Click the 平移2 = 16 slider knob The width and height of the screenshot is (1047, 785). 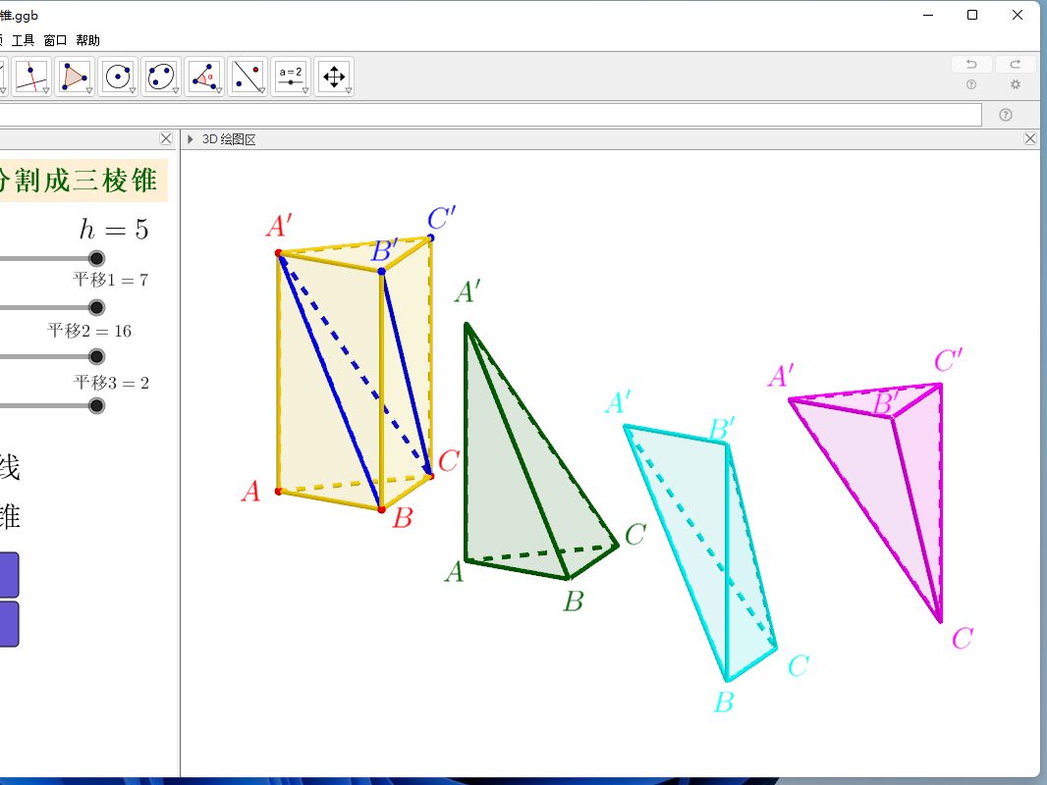(97, 357)
